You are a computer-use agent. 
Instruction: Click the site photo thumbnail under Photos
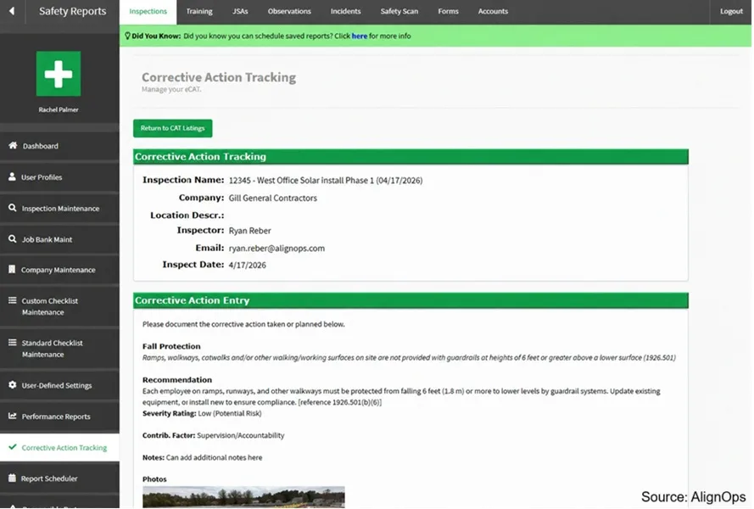tap(243, 497)
